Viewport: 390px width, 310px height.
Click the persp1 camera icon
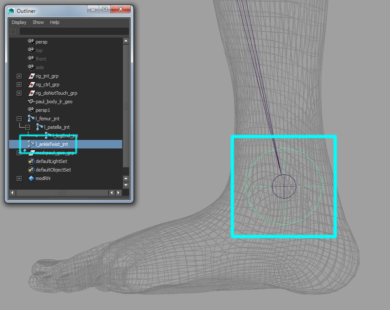[31, 110]
